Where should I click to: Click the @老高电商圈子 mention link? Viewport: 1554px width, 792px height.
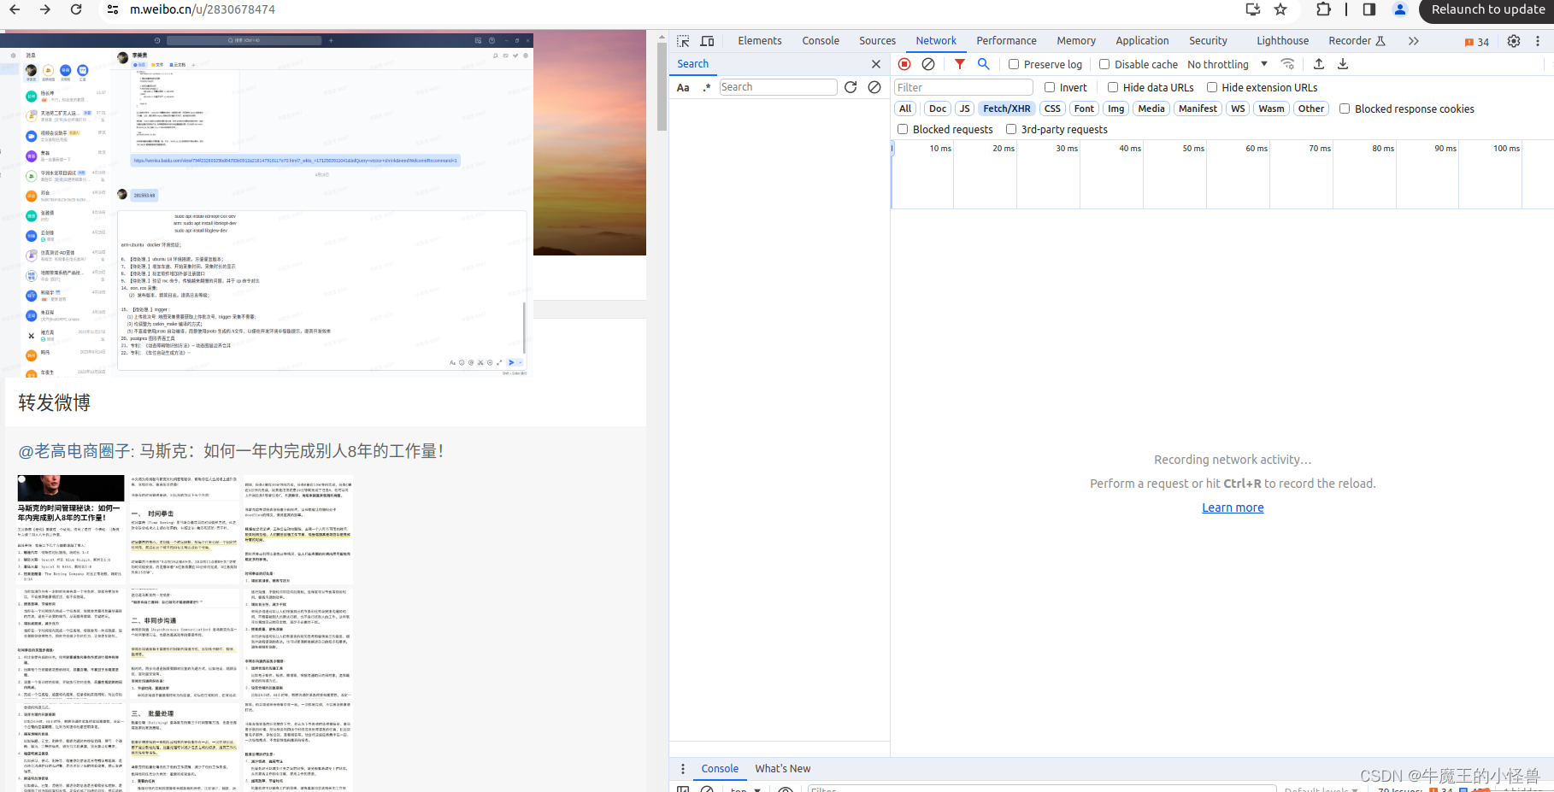point(76,451)
